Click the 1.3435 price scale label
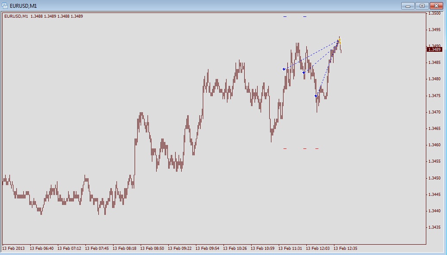Viewport: 447px width, 255px height. tap(434, 227)
